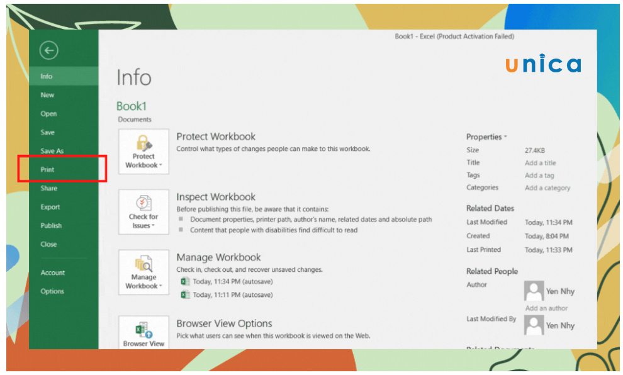623x375 pixels.
Task: Select Open in the sidebar
Action: tap(64, 114)
